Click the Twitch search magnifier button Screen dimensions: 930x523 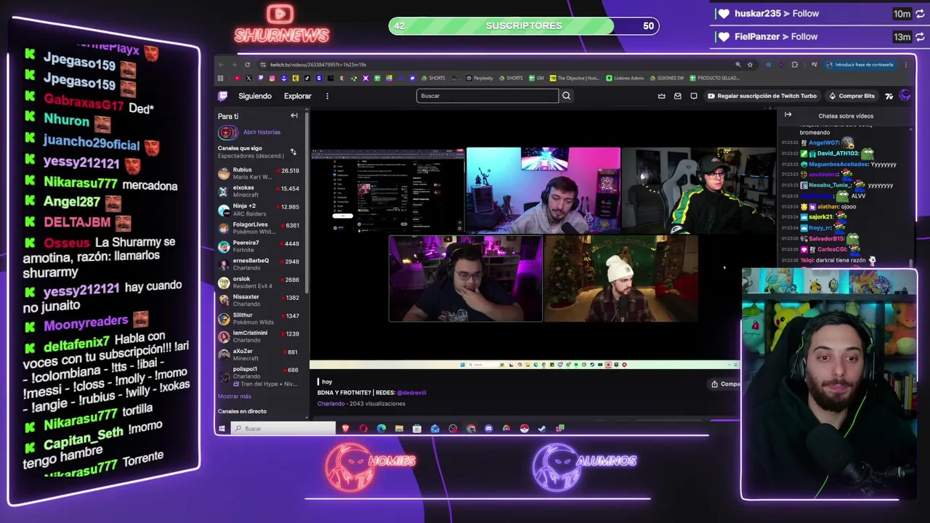point(566,95)
